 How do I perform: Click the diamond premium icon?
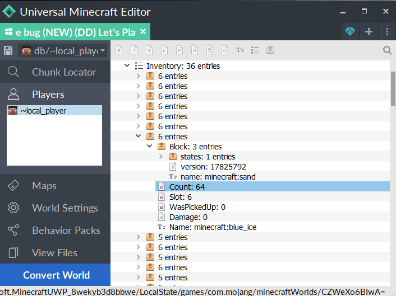[350, 31]
